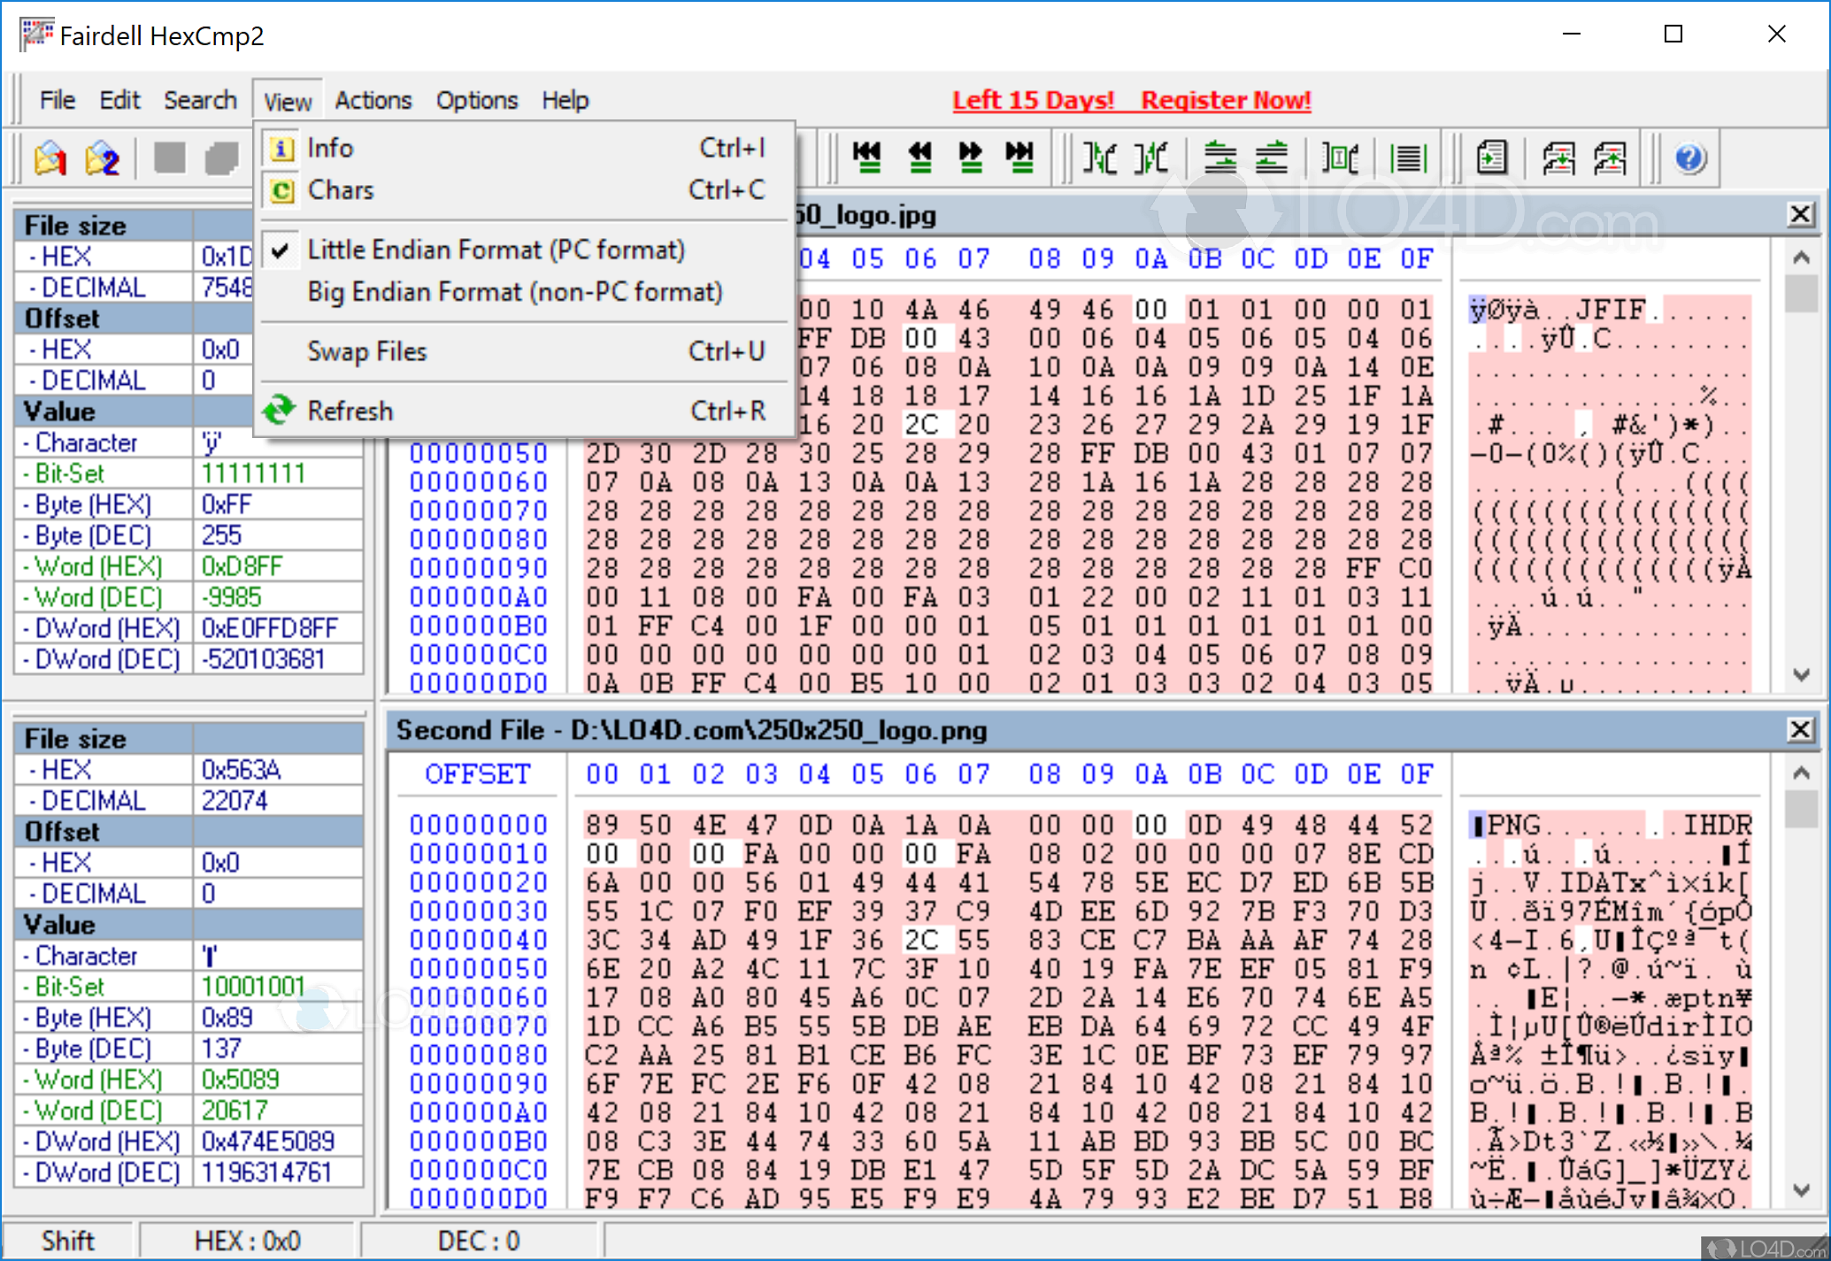
Task: Jump to the last difference icon
Action: coord(1019,158)
